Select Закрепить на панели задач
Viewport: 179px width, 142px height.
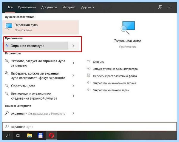point(111,90)
